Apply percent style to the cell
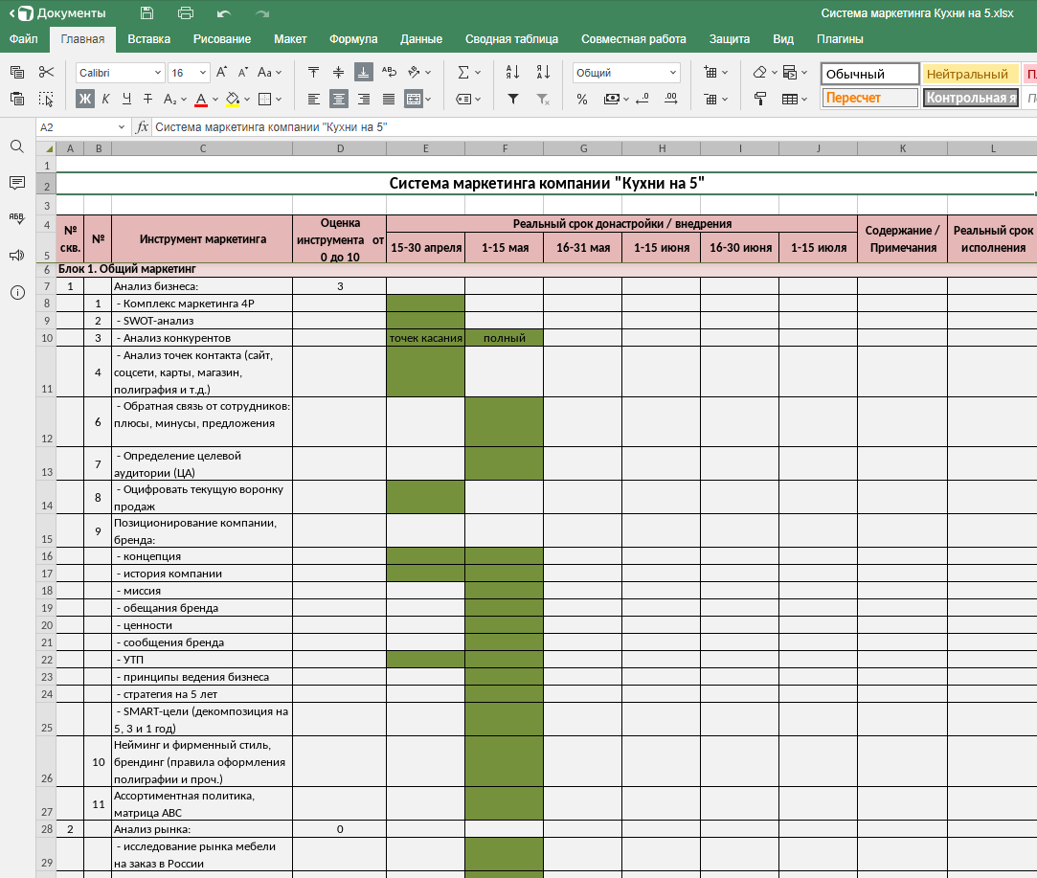Image resolution: width=1037 pixels, height=878 pixels. 582,99
